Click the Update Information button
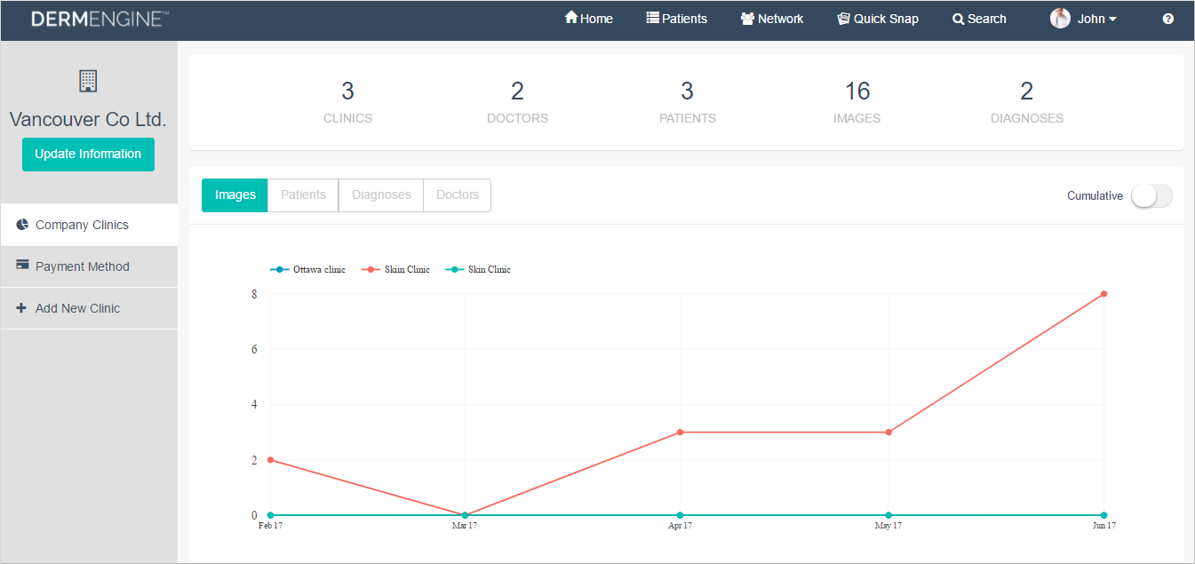The image size is (1195, 564). click(x=88, y=155)
